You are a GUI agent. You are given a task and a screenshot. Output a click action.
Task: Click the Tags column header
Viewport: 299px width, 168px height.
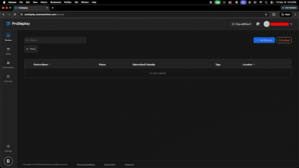tap(218, 65)
